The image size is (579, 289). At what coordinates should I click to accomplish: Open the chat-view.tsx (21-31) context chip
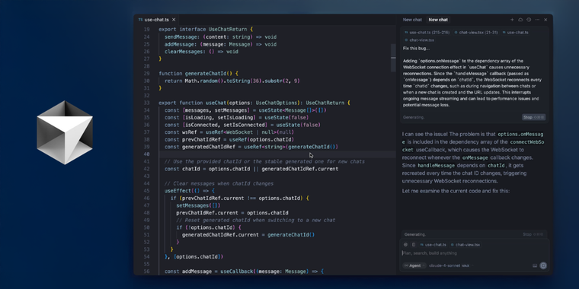click(476, 33)
